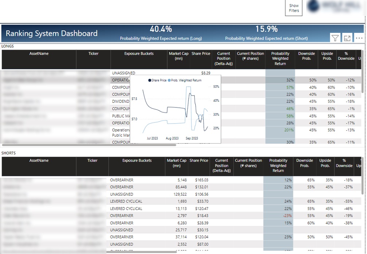This screenshot has width=367, height=254.
Task: Click the Show Filters button
Action: (294, 8)
